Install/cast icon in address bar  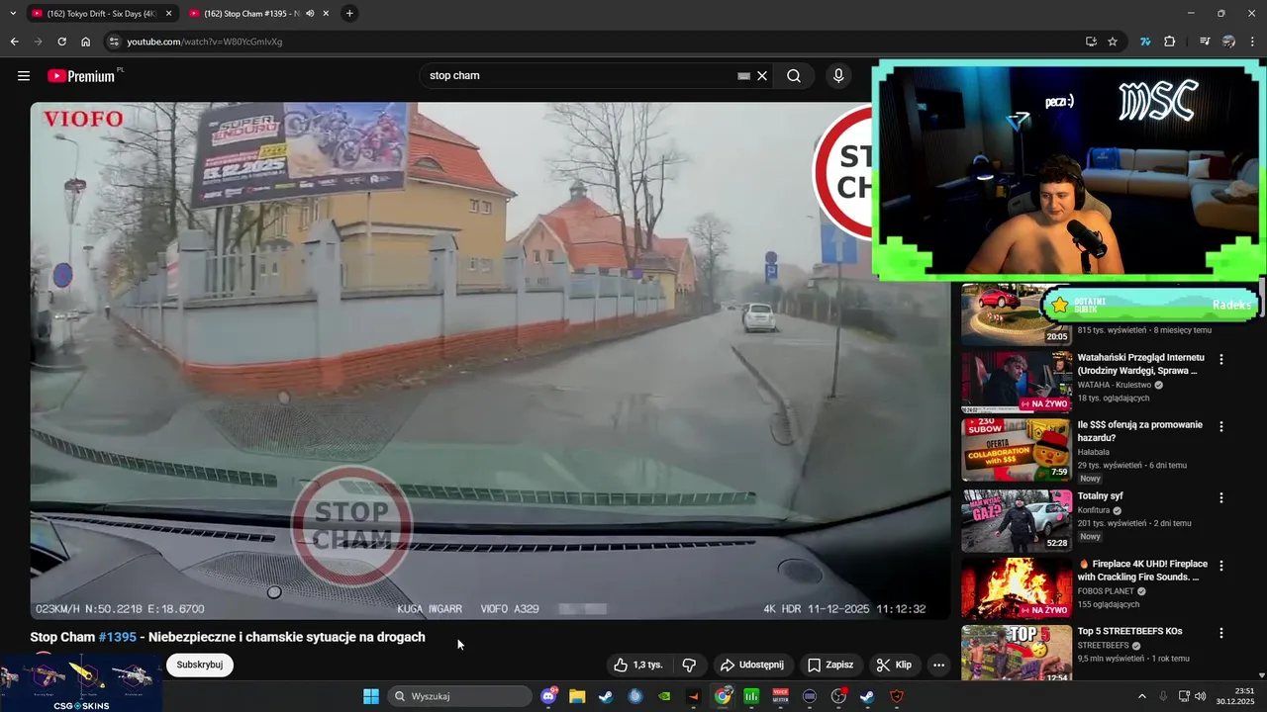(x=1091, y=42)
